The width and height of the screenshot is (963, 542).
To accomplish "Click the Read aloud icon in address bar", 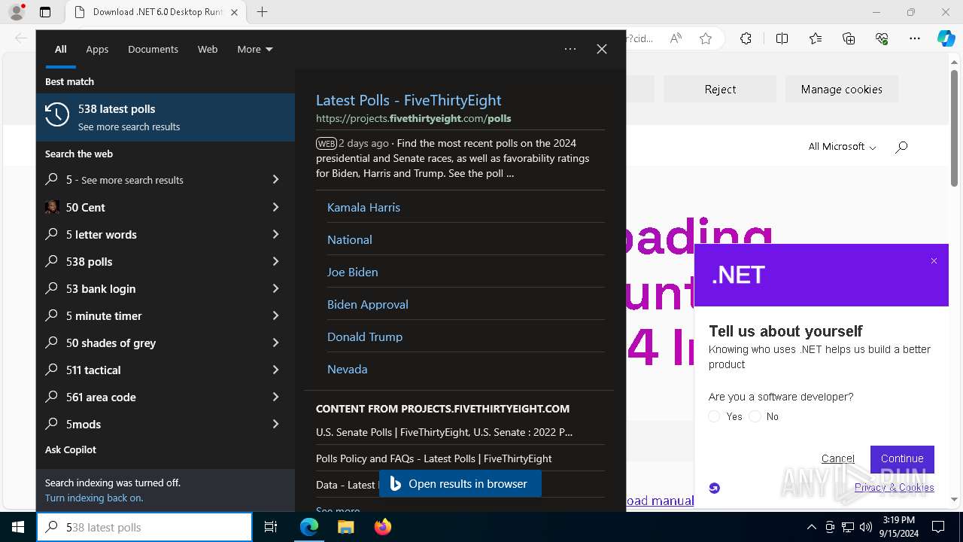I will 676,38.
